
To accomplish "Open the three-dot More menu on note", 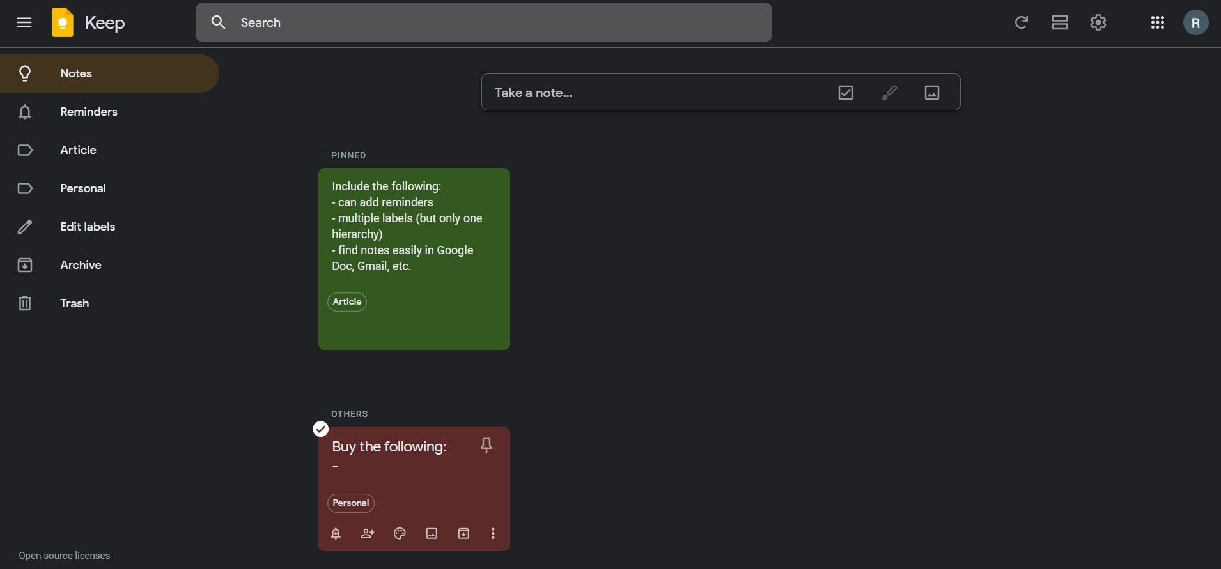I will [x=493, y=533].
